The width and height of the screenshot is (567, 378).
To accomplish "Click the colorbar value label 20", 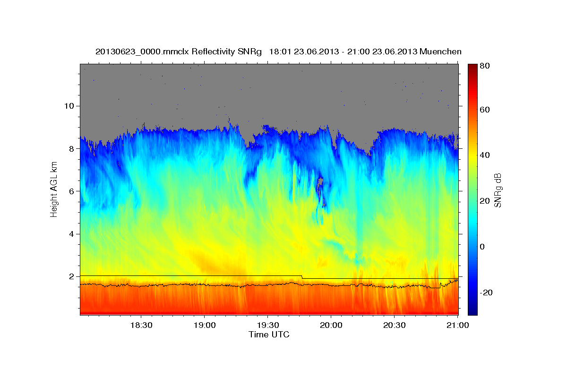I will (x=486, y=201).
